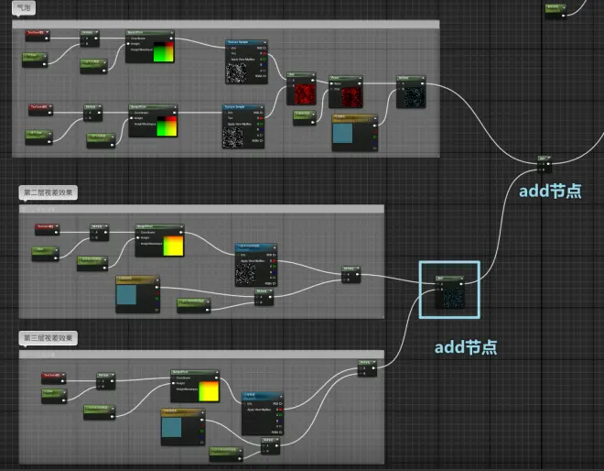Click 第三层视差效果 comment bubble label
The width and height of the screenshot is (604, 471).
click(x=49, y=338)
